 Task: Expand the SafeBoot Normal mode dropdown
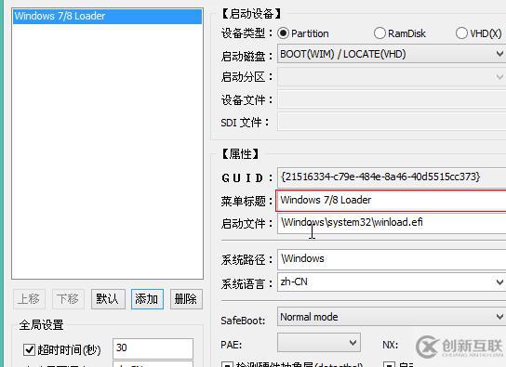click(392, 317)
